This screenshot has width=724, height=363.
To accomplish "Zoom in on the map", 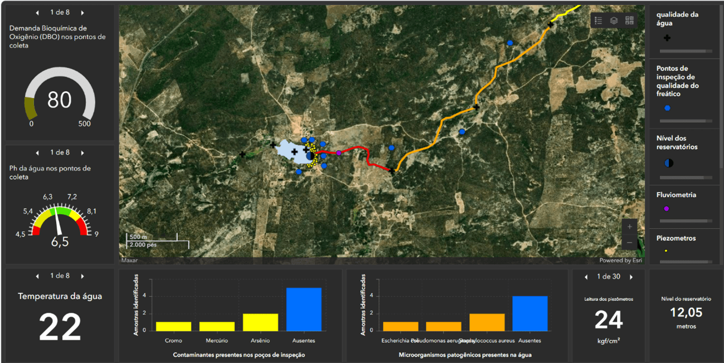I will pos(630,226).
